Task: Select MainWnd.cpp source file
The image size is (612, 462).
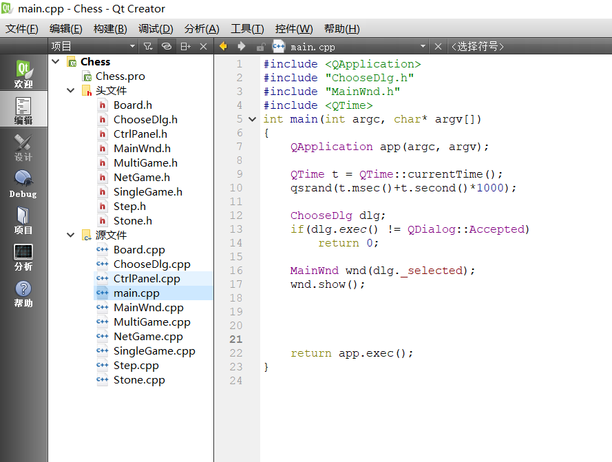Action: tap(148, 307)
